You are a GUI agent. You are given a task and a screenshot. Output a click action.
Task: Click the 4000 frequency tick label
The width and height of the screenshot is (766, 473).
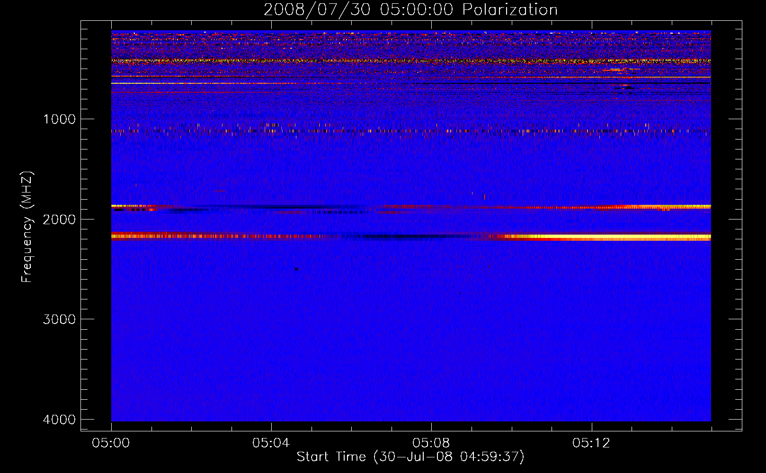pyautogui.click(x=59, y=420)
